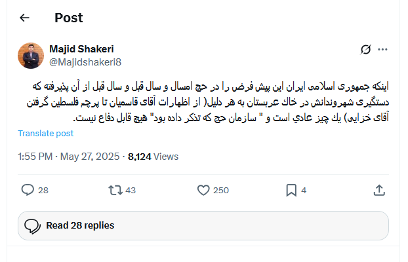This screenshot has width=408, height=262.
Task: Click the reply count number 28
Action: coord(43,191)
